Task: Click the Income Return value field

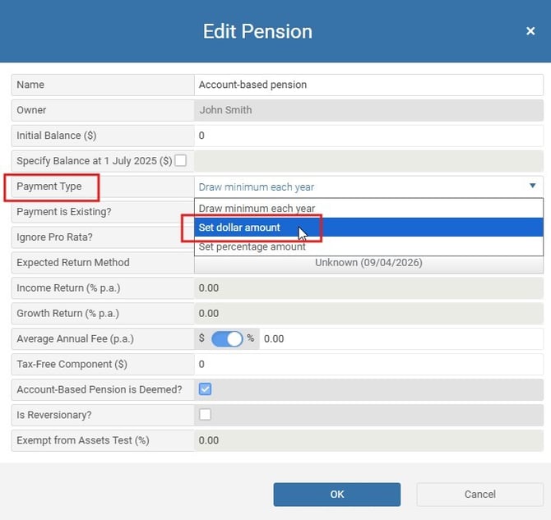Action: click(368, 288)
